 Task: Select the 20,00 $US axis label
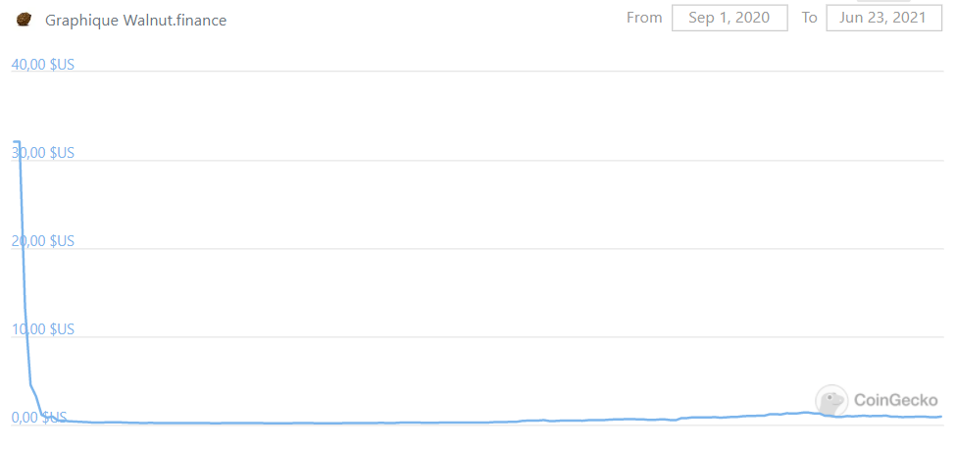[42, 241]
